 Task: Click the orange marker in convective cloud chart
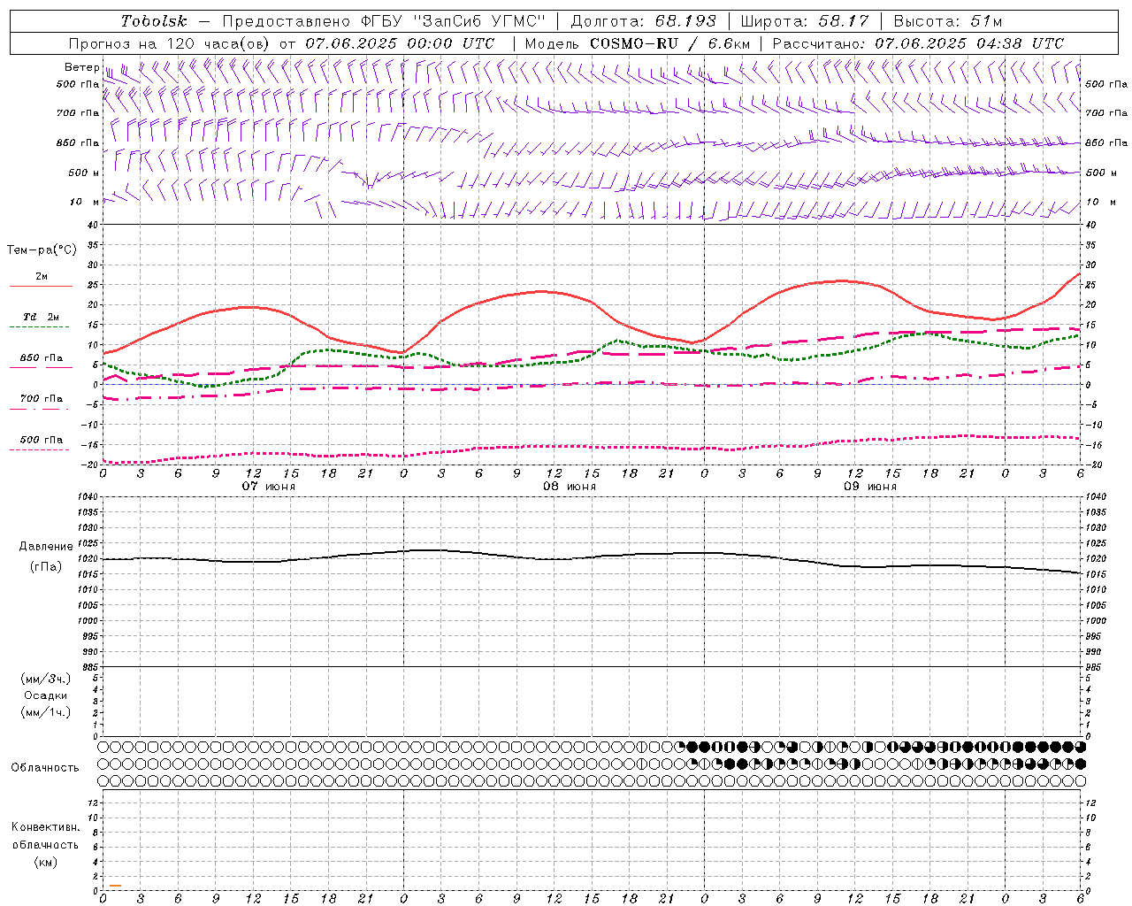(115, 886)
